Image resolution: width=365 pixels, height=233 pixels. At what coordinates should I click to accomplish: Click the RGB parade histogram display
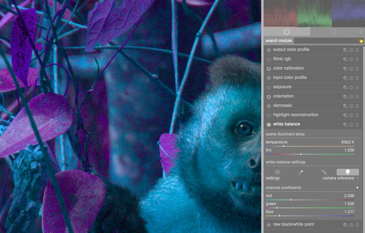(314, 13)
